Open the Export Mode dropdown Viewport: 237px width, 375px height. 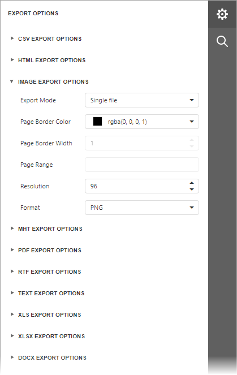142,100
